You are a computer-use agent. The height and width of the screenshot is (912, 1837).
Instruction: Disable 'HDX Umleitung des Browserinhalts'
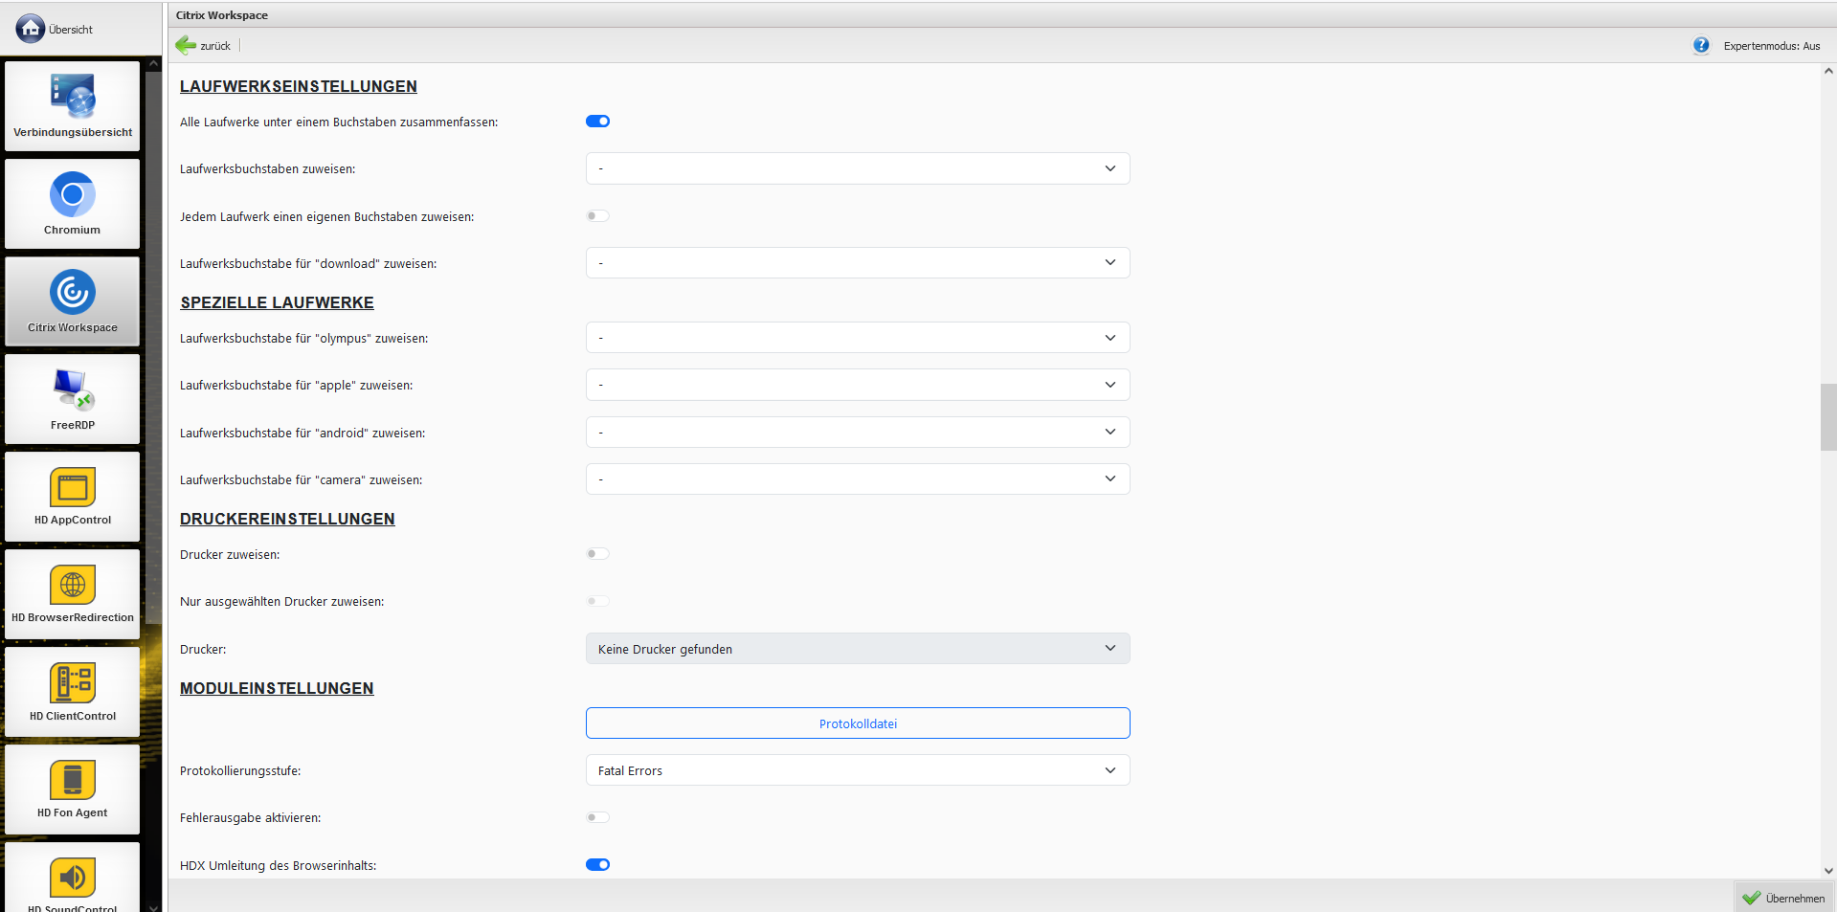pos(597,865)
